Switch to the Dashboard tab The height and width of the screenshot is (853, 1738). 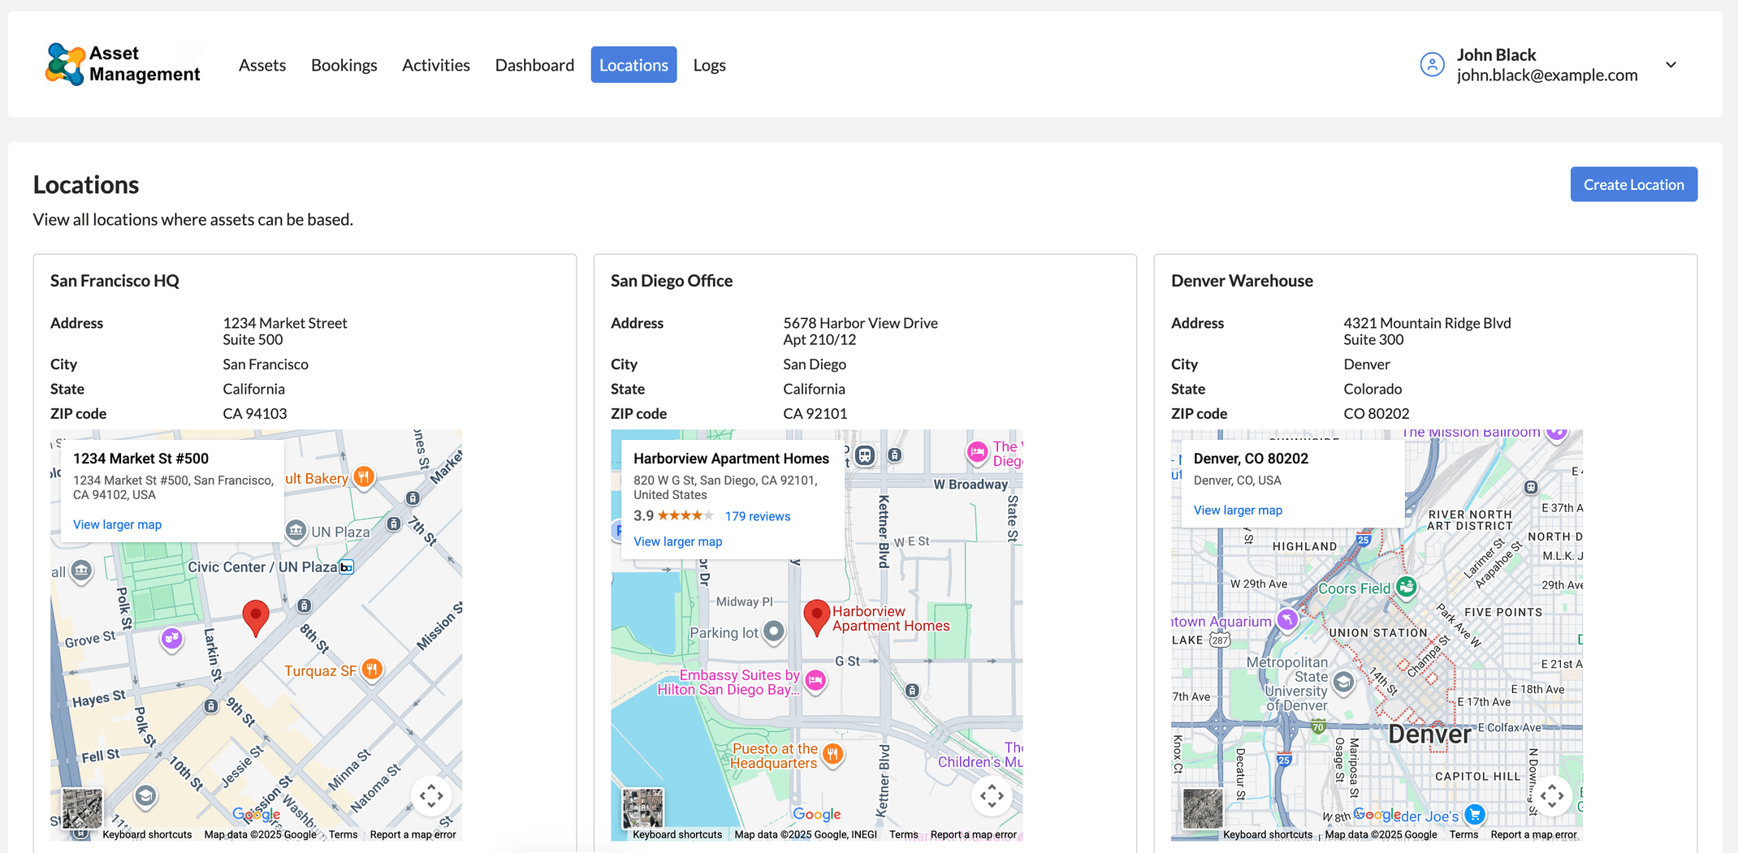[x=534, y=64]
